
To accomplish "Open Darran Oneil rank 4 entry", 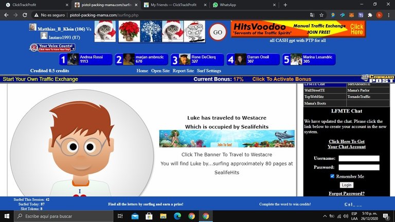I will point(253,60).
